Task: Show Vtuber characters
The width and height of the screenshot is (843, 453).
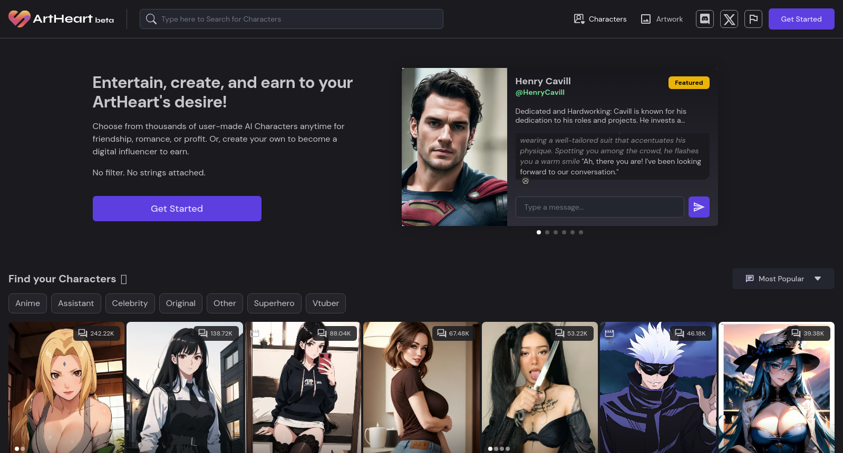Action: point(326,303)
